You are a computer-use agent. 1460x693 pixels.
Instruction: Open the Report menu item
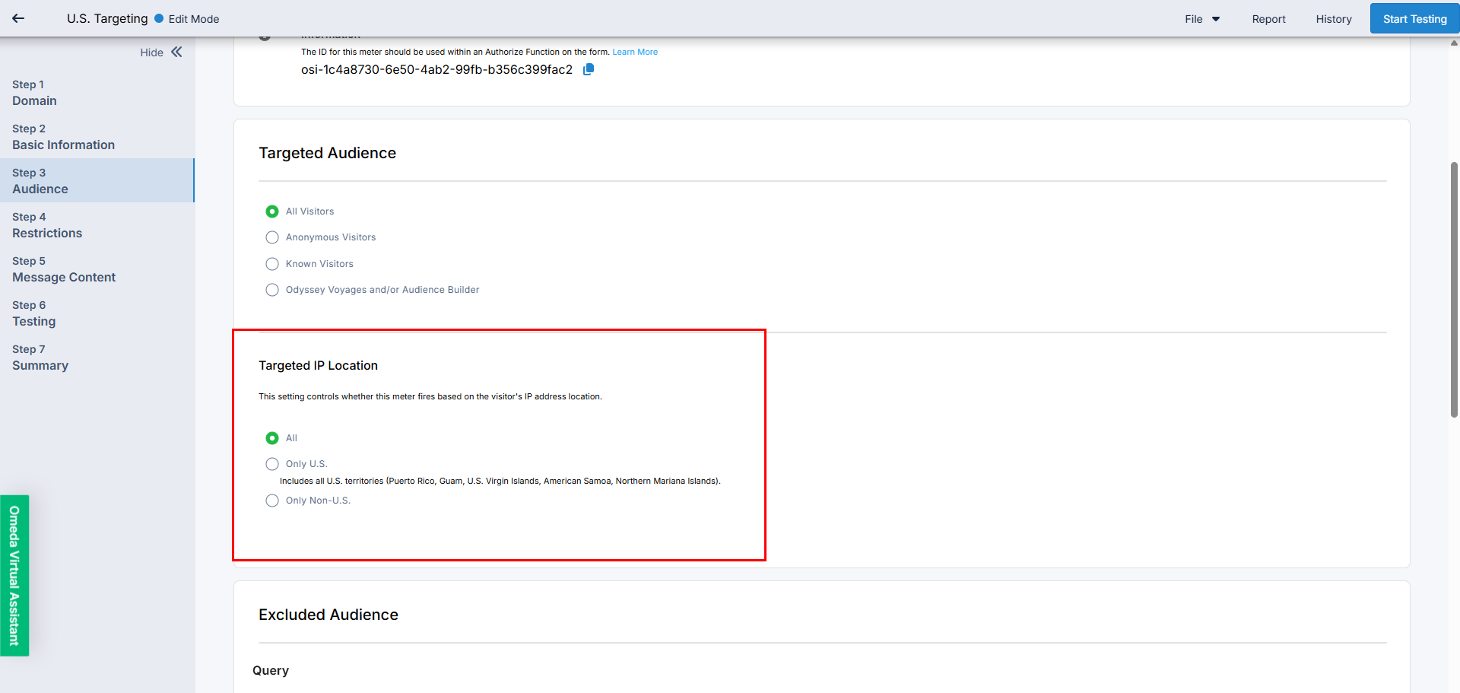pos(1268,19)
